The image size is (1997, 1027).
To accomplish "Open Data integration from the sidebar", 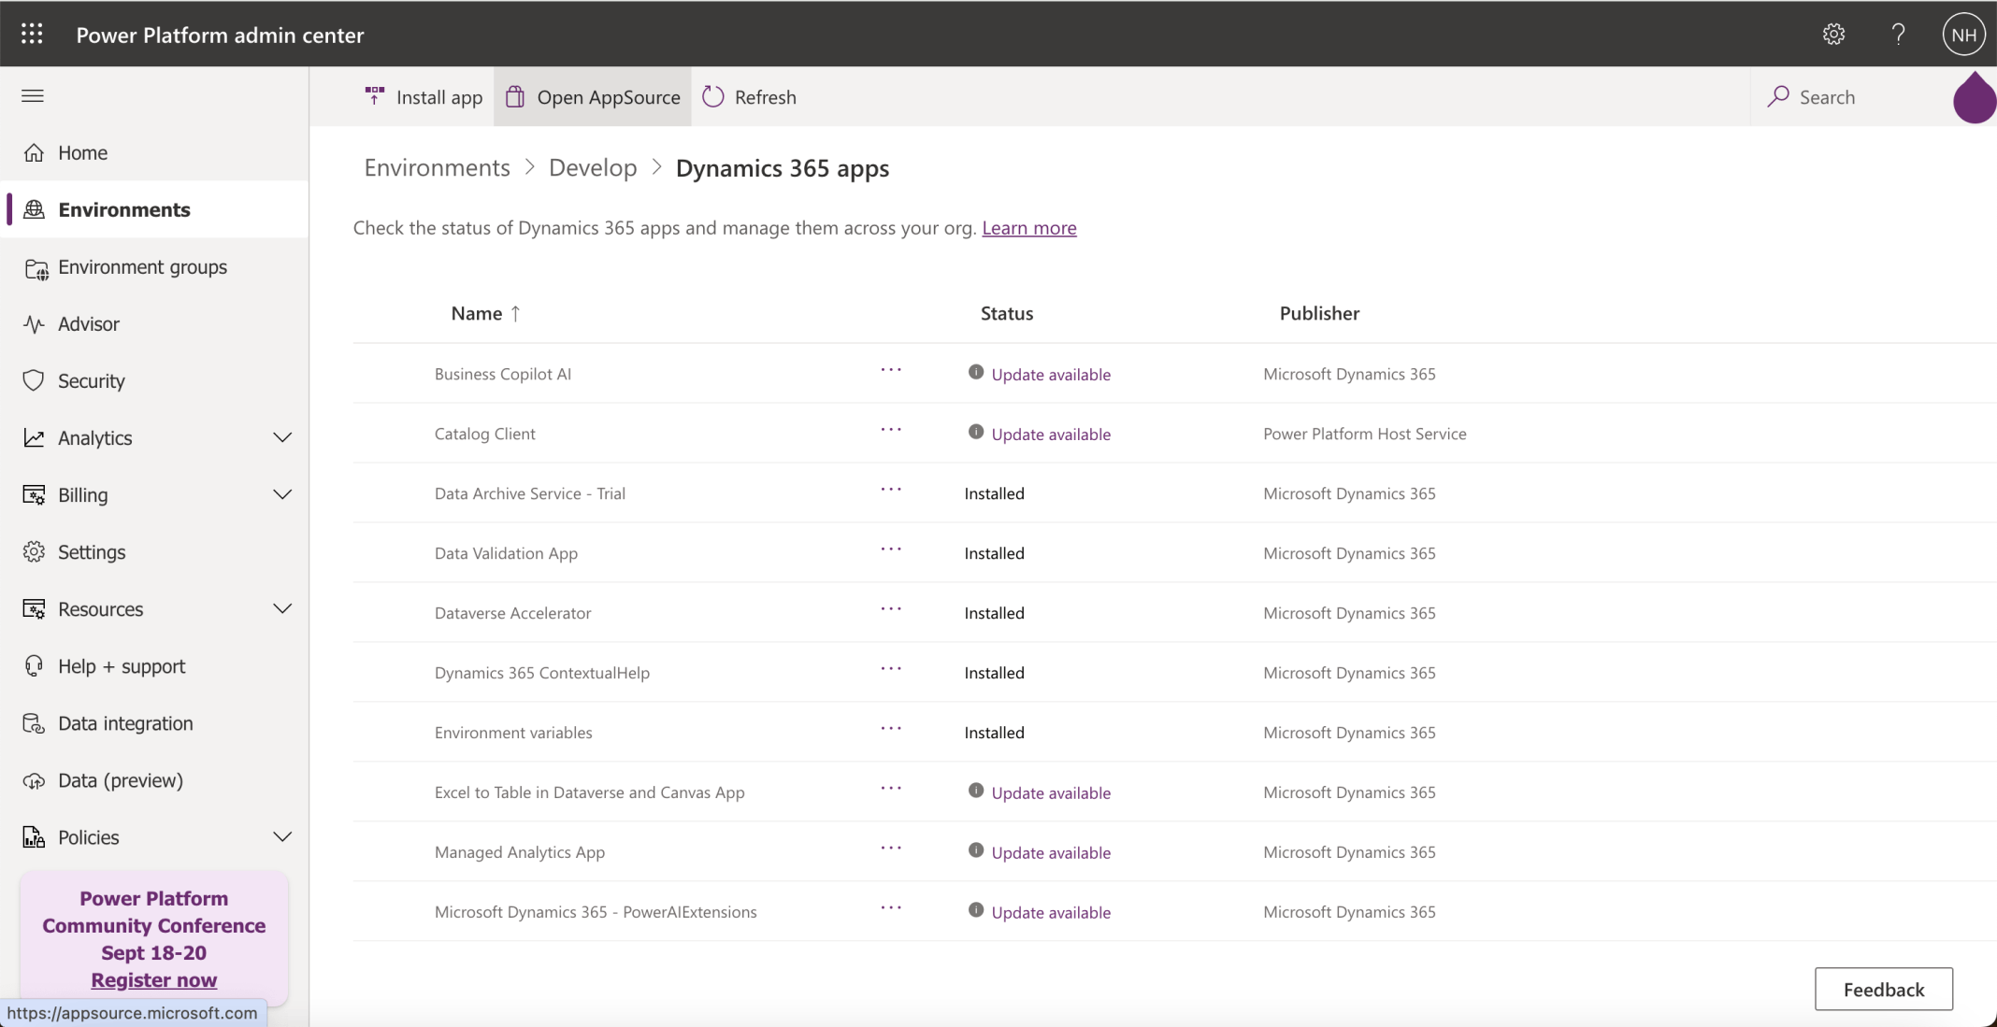I will pyautogui.click(x=125, y=723).
